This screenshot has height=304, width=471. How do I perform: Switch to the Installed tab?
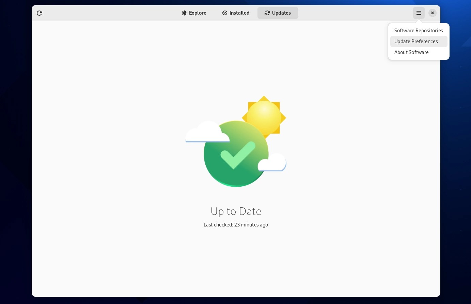pos(236,13)
